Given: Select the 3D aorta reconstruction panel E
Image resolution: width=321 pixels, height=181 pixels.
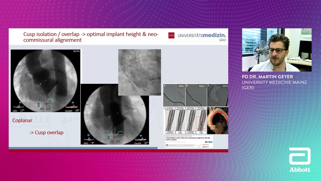Looking at the screenshot, I should tap(218, 120).
